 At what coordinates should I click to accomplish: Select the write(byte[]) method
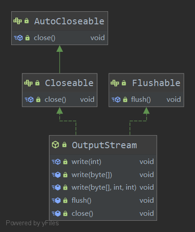92,175
